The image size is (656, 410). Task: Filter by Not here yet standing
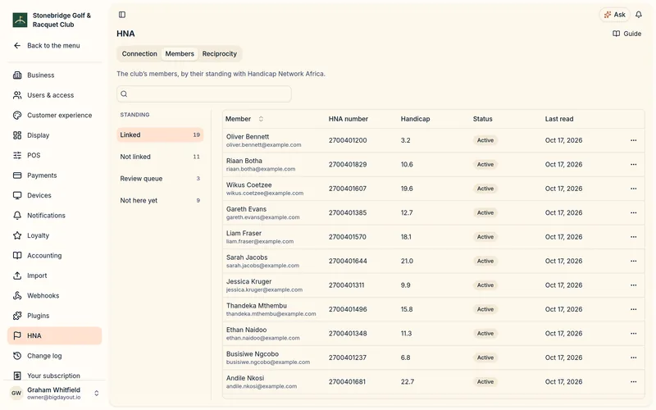(x=160, y=201)
